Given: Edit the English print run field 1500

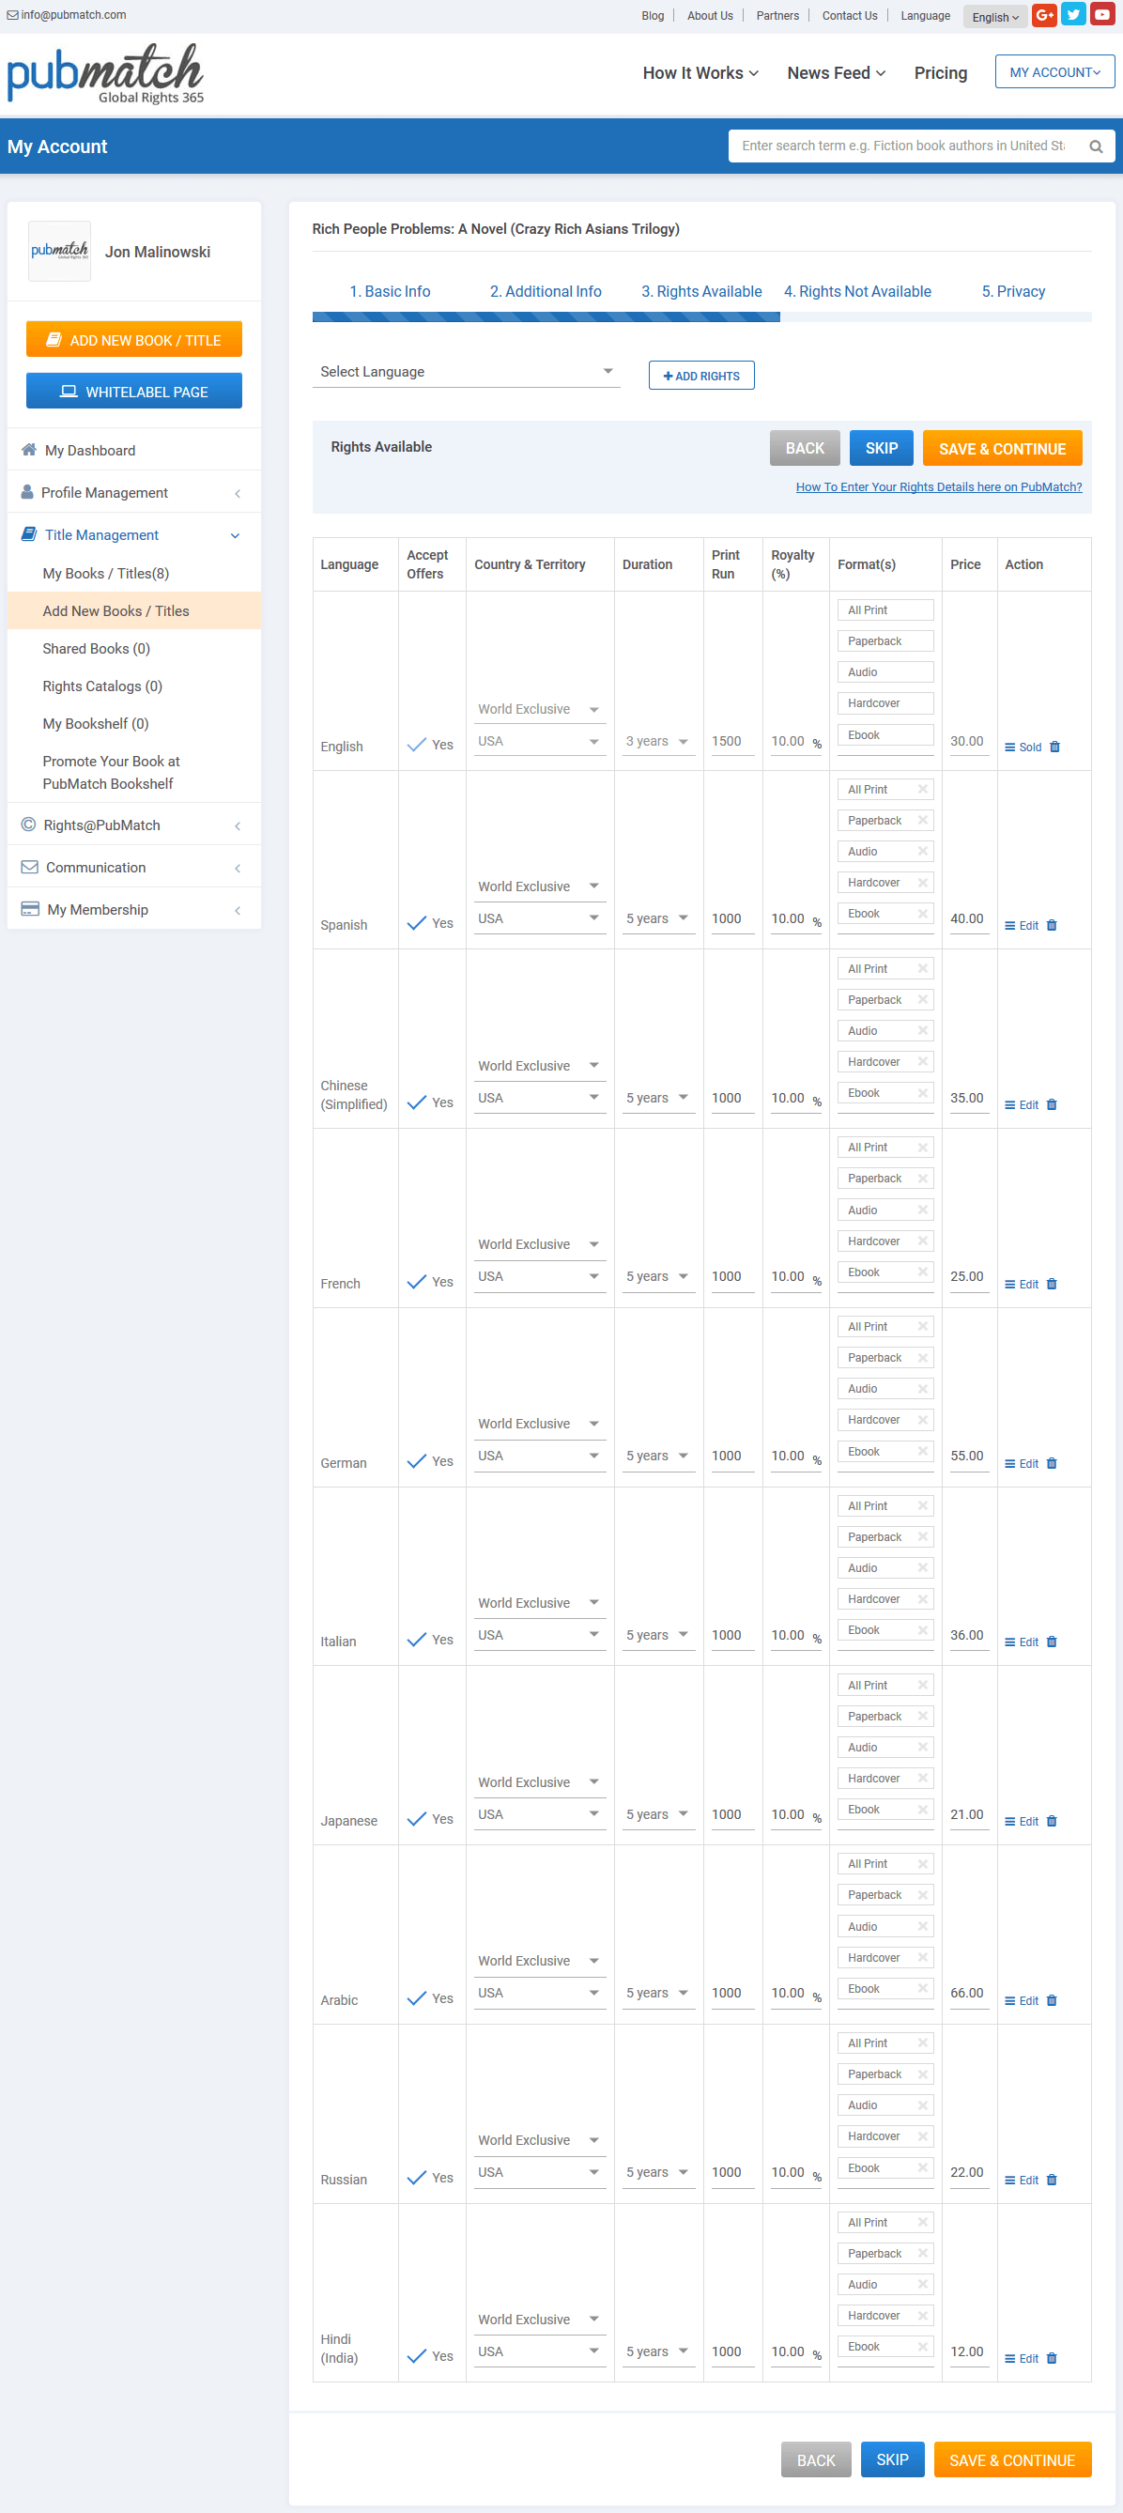Looking at the screenshot, I should 732,742.
